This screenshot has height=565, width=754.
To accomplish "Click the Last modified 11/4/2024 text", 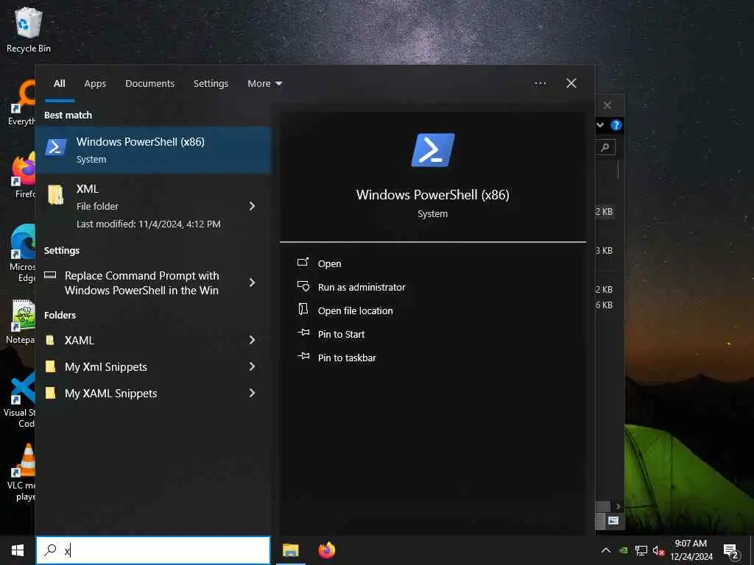I will point(149,224).
